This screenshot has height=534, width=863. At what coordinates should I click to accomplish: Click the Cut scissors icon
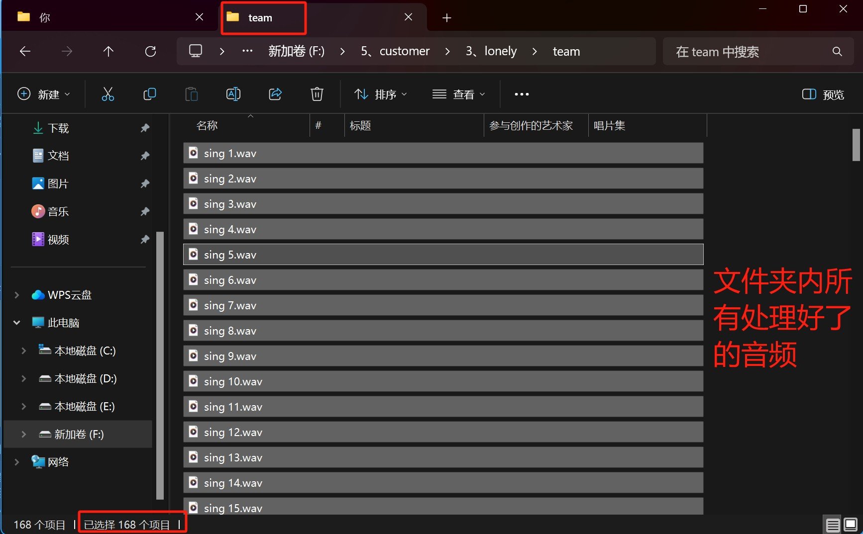(108, 94)
